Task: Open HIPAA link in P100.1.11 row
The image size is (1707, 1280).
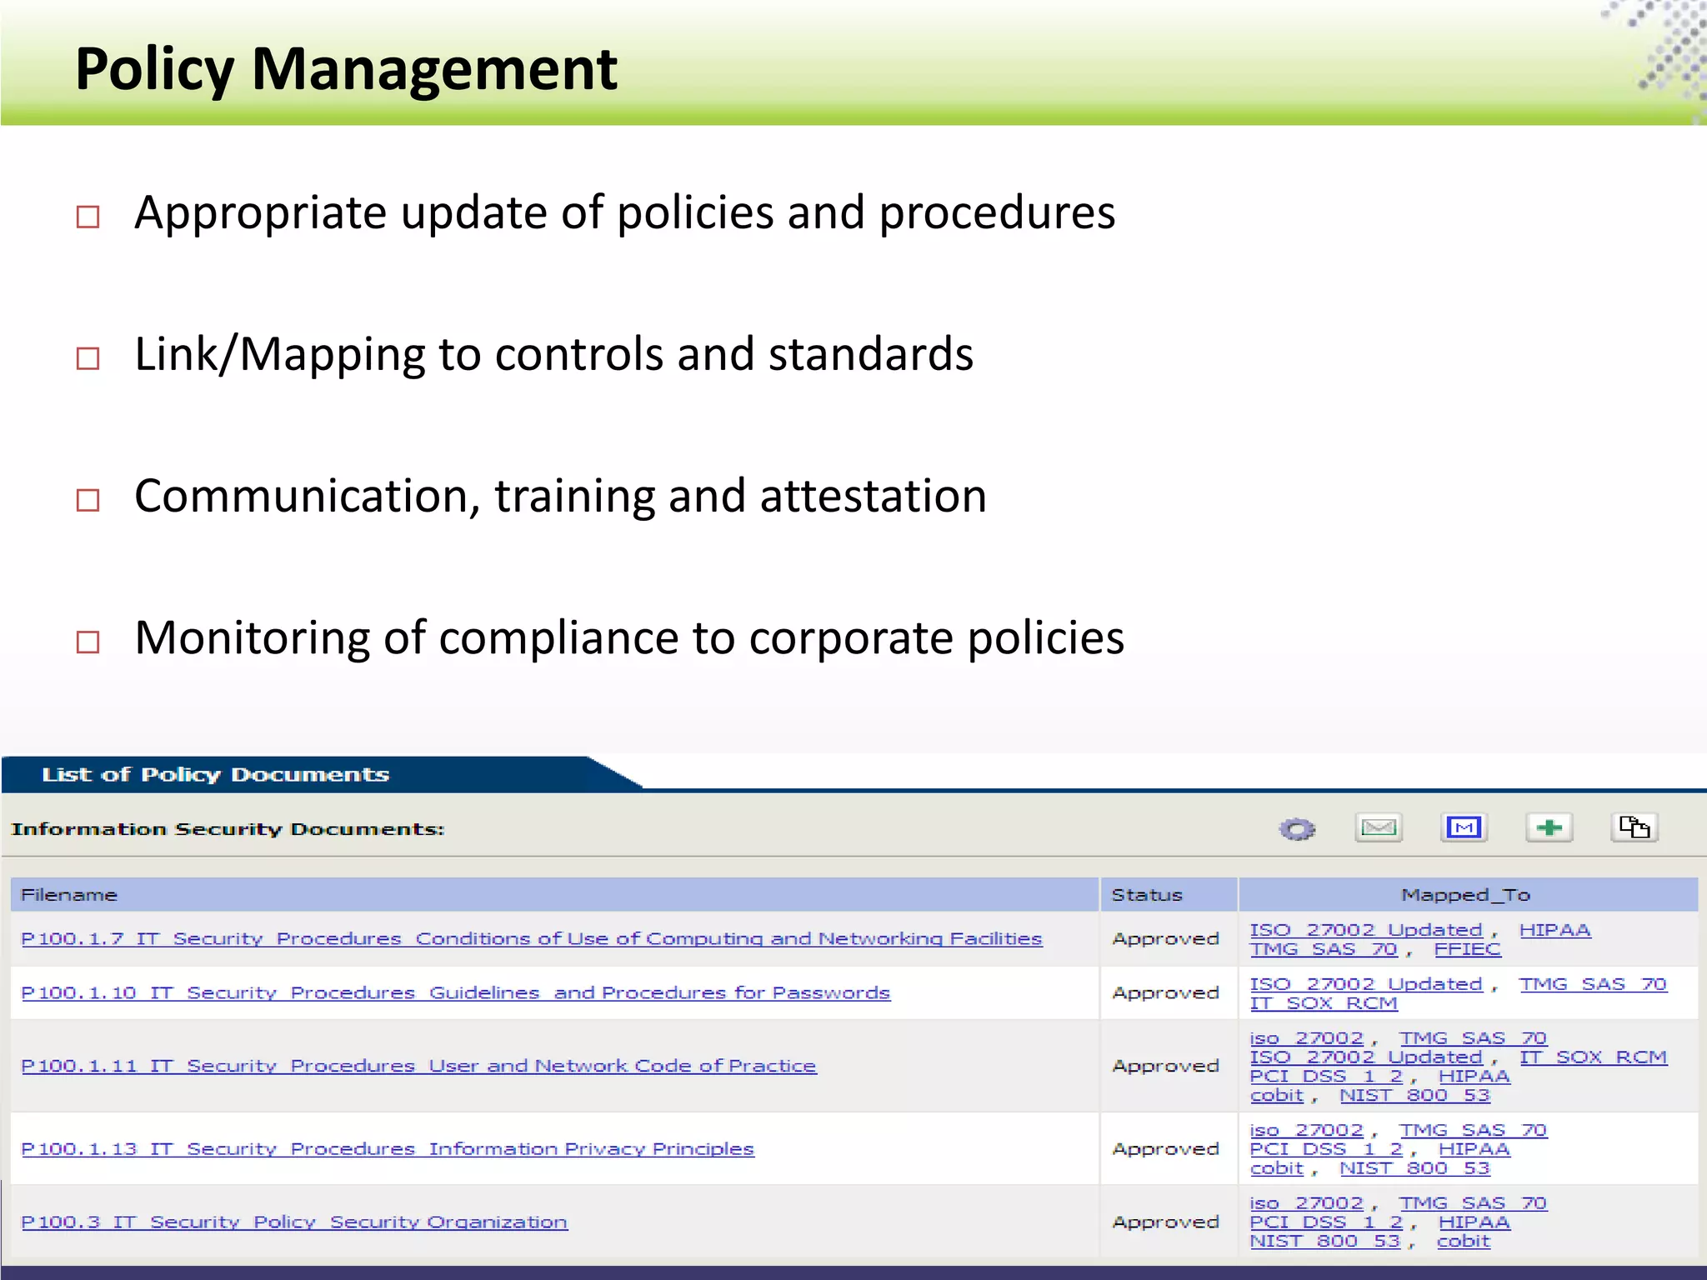Action: click(1474, 1076)
